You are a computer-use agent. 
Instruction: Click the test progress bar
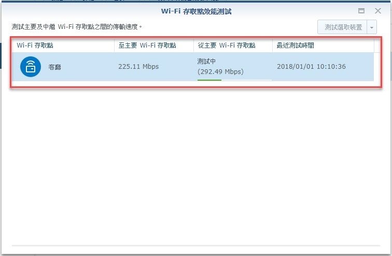234,80
